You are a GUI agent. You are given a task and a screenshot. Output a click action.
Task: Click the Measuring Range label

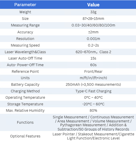coord(25,25)
